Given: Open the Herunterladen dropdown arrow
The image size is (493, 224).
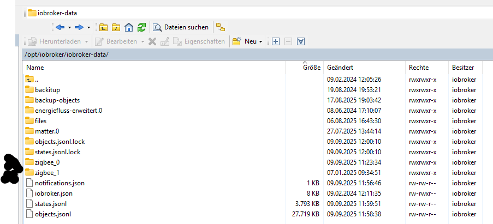Looking at the screenshot, I should point(86,41).
